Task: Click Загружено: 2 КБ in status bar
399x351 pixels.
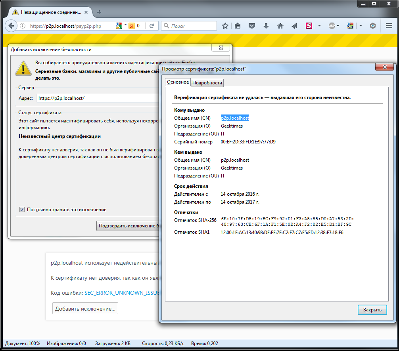Action: (x=113, y=343)
